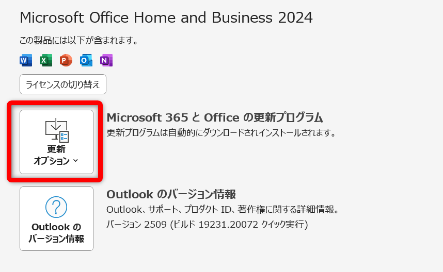This screenshot has height=272, width=443.
Task: Click the Microsoft Office Home and Business 2024 title
Action: point(166,18)
